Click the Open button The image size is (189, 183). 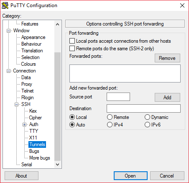130,176
